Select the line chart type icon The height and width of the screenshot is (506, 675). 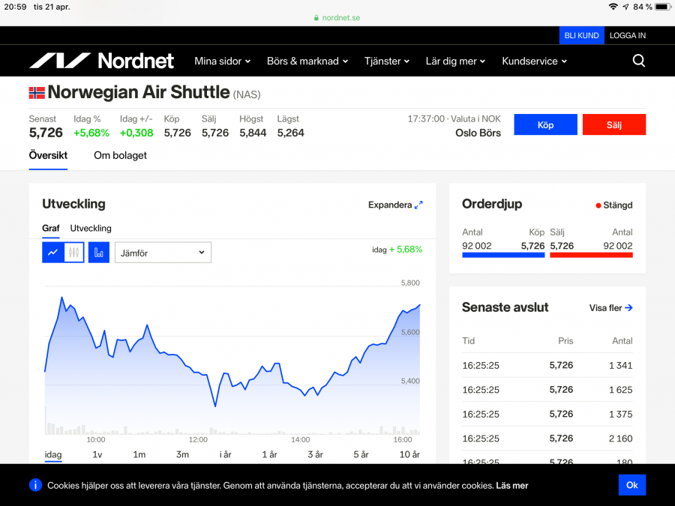[x=52, y=253]
